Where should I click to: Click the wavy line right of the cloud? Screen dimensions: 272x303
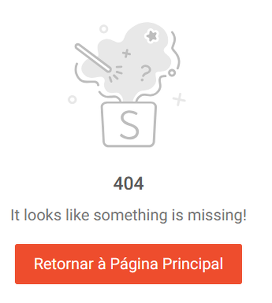click(x=175, y=50)
